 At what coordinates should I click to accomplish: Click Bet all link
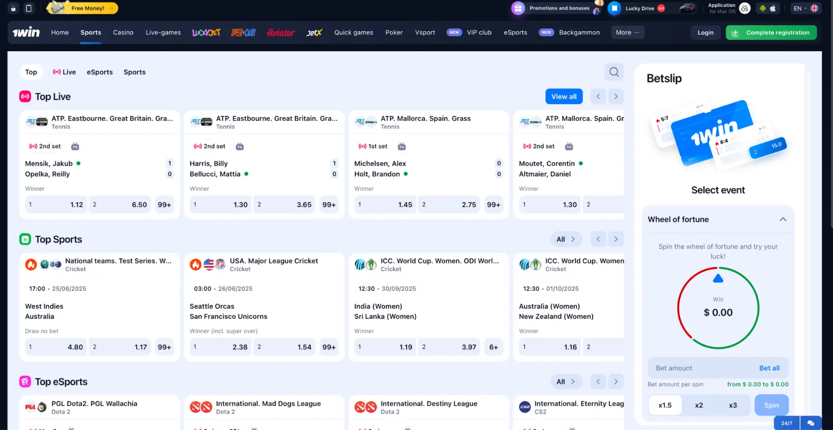tap(769, 368)
